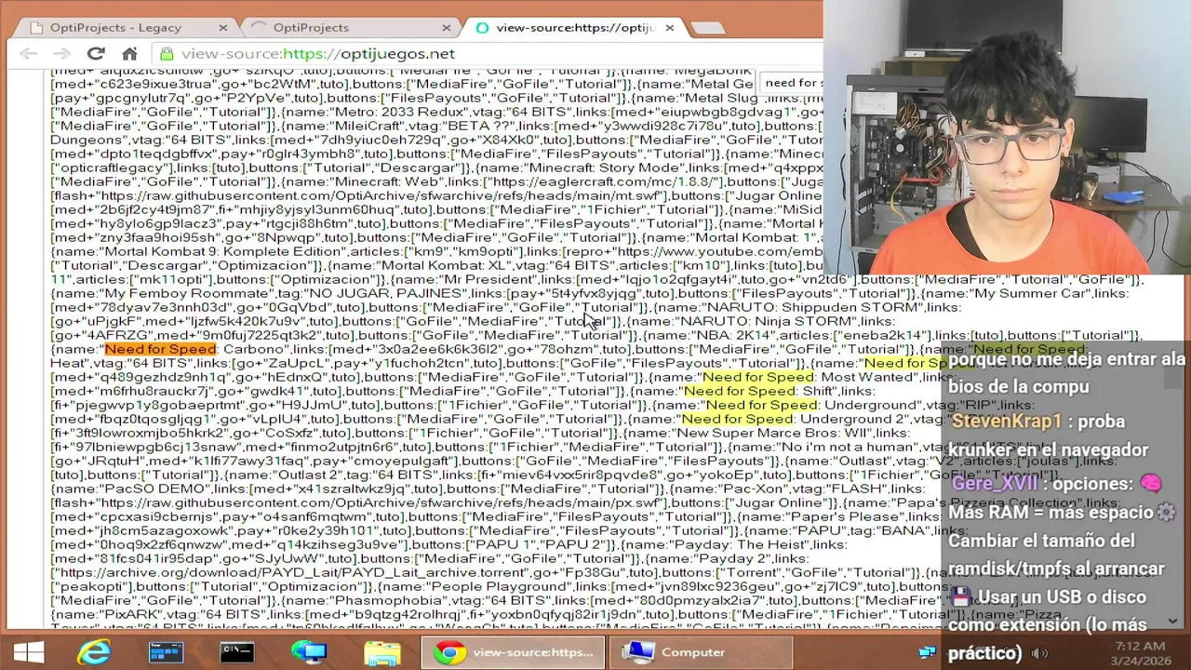Screen dimensions: 1191x670
Task: Click the browser forward arrow
Action: [61, 53]
